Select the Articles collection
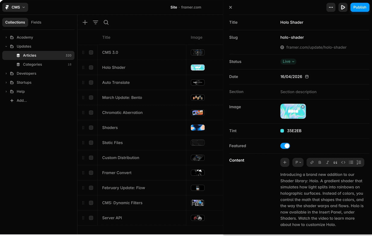 point(39,55)
